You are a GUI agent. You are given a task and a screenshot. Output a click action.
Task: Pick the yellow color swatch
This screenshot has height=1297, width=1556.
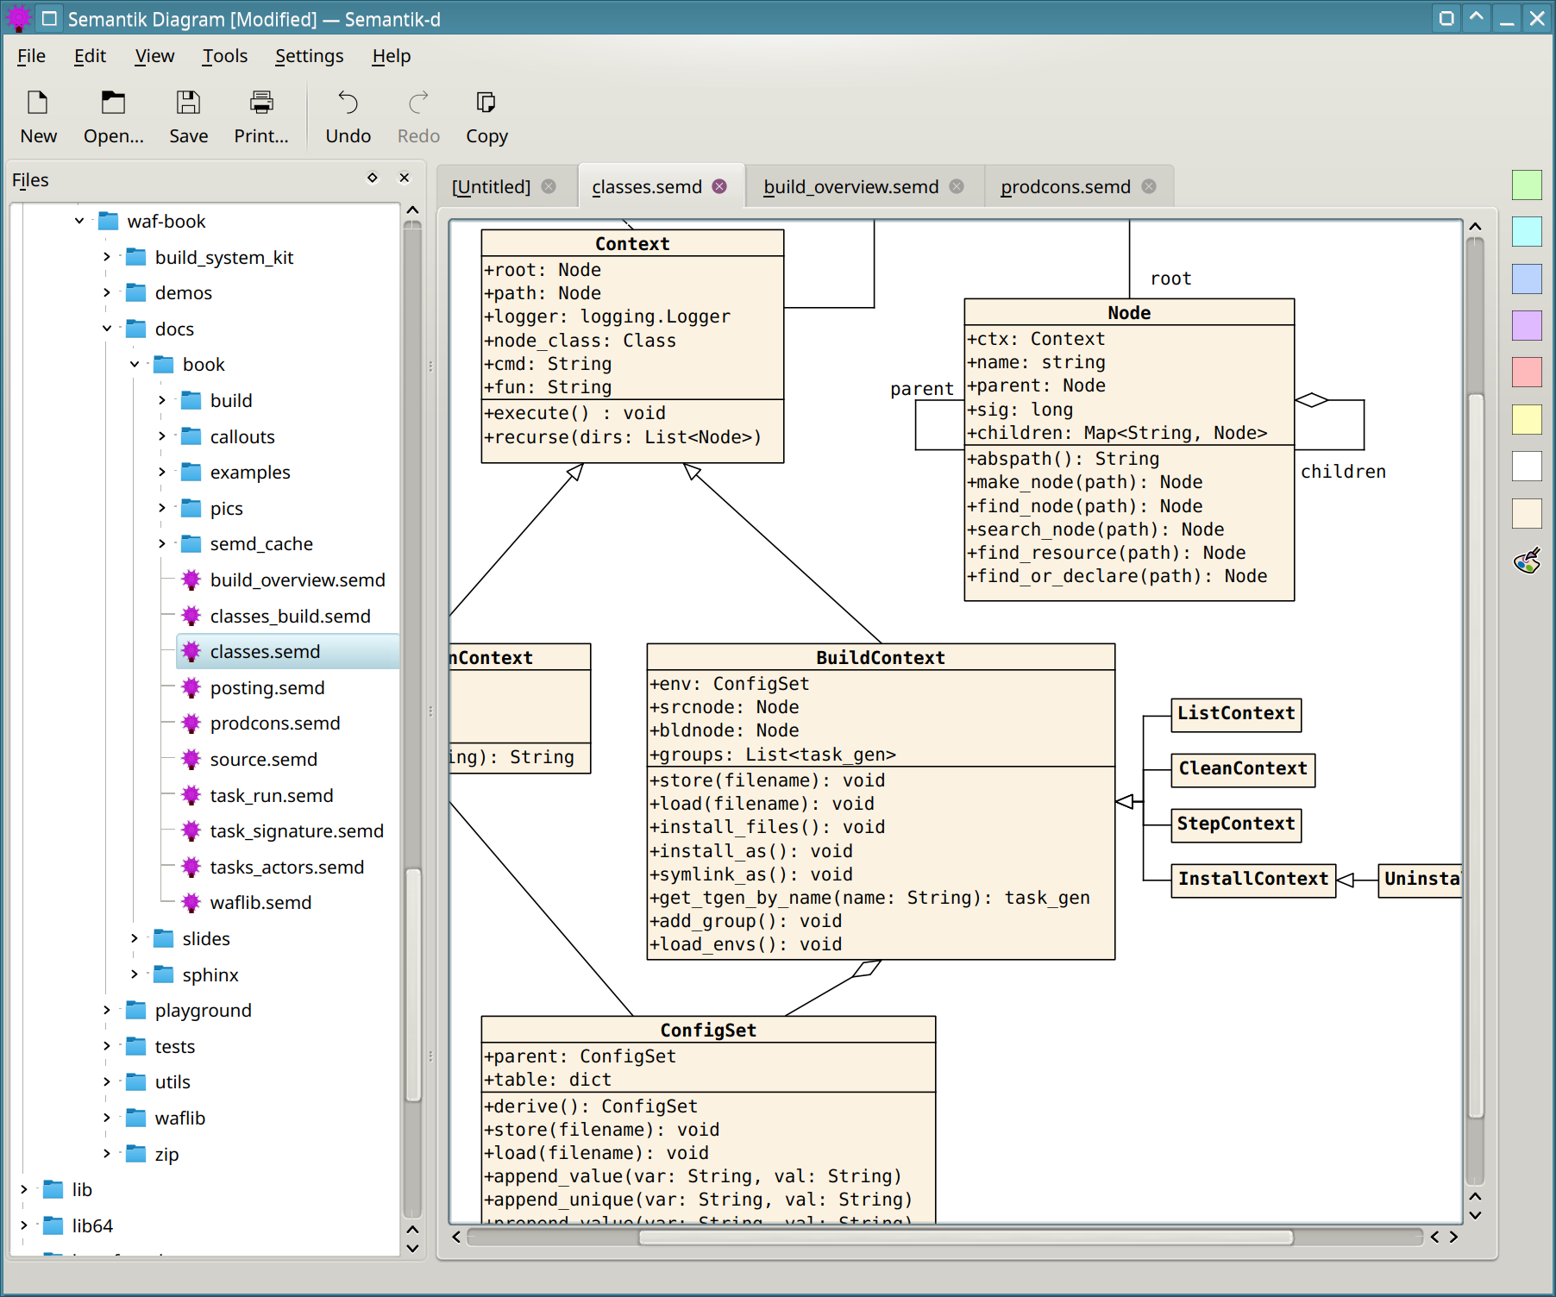[x=1527, y=419]
